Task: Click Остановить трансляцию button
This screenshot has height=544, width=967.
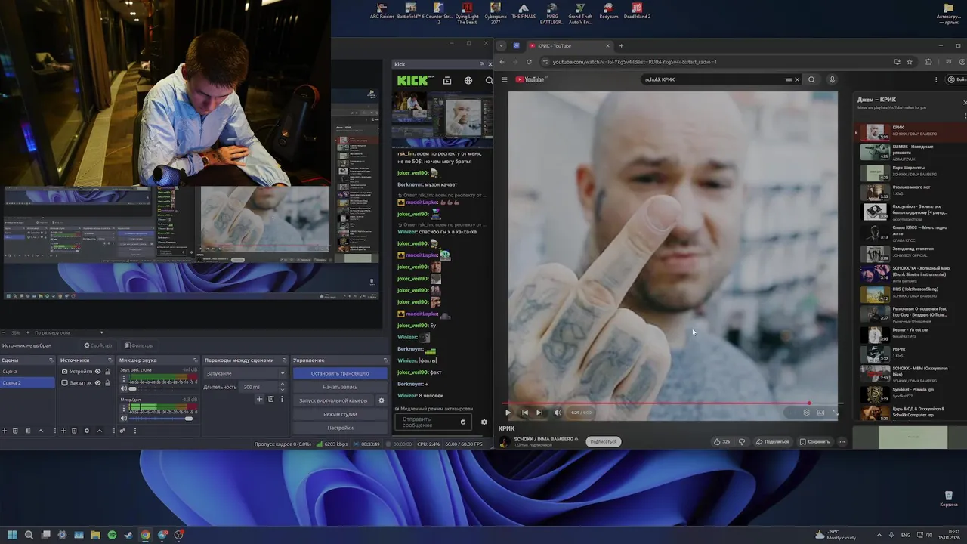Action: click(340, 373)
